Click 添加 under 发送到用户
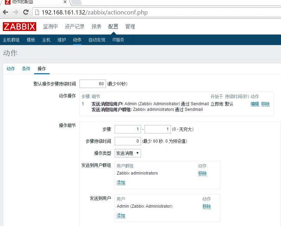Image resolution: width=281 pixels, height=226 pixels. pos(121,215)
